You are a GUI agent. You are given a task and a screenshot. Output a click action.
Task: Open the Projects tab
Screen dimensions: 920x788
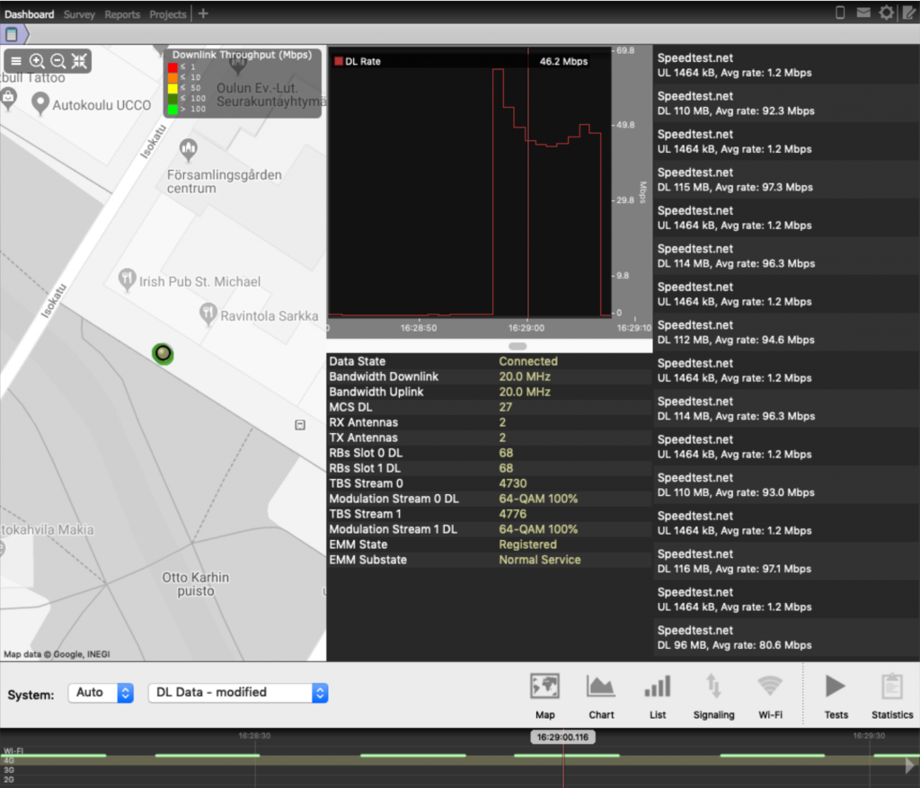(x=167, y=14)
